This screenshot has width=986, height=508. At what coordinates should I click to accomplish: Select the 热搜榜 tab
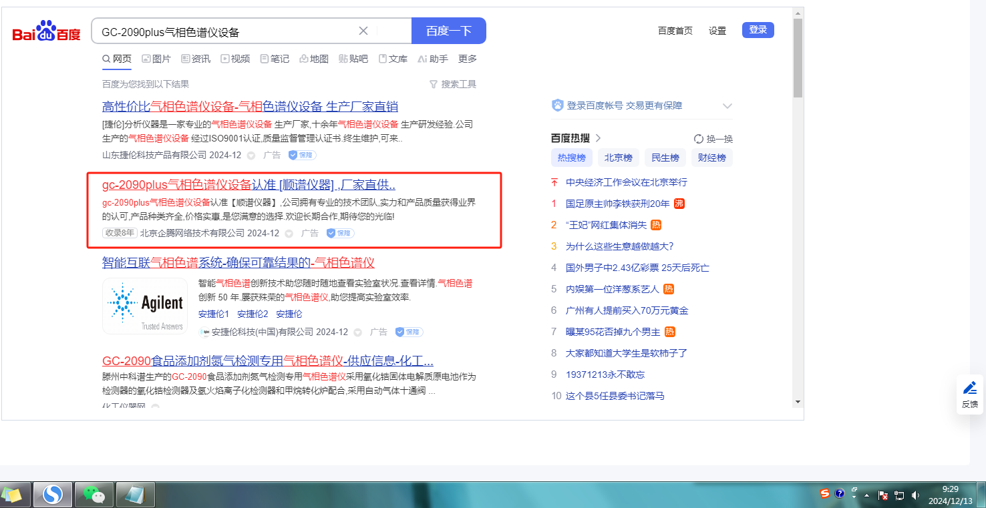click(x=572, y=158)
